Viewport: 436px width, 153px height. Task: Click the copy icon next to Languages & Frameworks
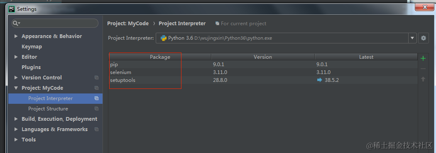(x=96, y=129)
